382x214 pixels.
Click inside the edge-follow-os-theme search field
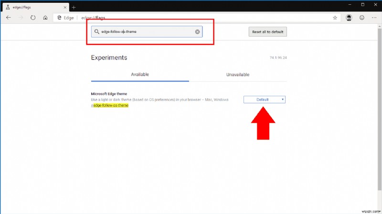(147, 31)
